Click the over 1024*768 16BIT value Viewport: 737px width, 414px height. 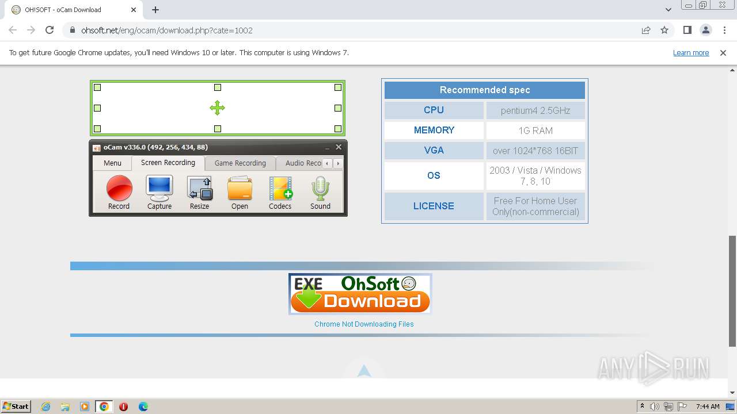pos(535,151)
